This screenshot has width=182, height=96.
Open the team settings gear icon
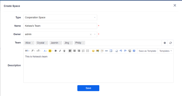(x=165, y=43)
